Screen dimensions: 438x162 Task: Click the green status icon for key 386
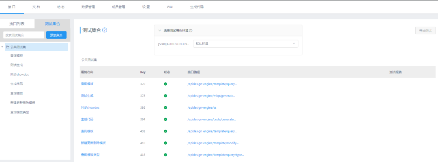[165, 107]
